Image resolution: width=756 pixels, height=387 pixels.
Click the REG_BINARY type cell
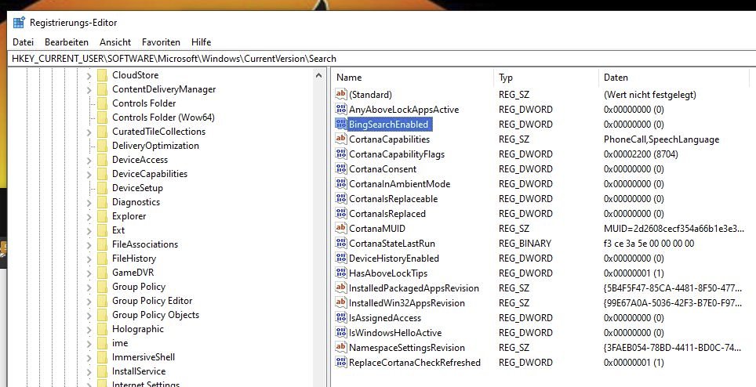525,244
